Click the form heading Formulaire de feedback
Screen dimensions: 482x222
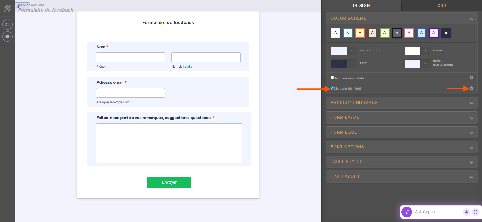[x=168, y=23]
